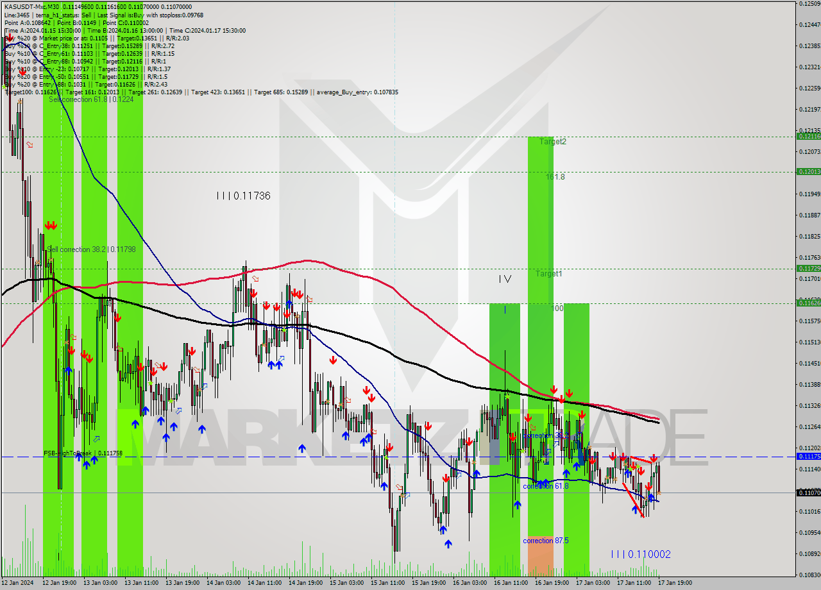Image resolution: width=821 pixels, height=590 pixels.
Task: Click the Entry -50: 0.10551 buy line
Action: [x=86, y=76]
